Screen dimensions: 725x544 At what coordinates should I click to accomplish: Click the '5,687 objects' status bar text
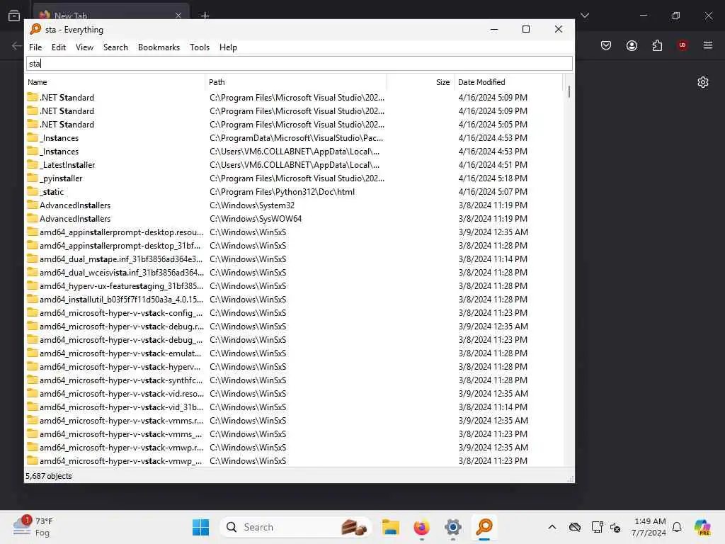(x=49, y=476)
